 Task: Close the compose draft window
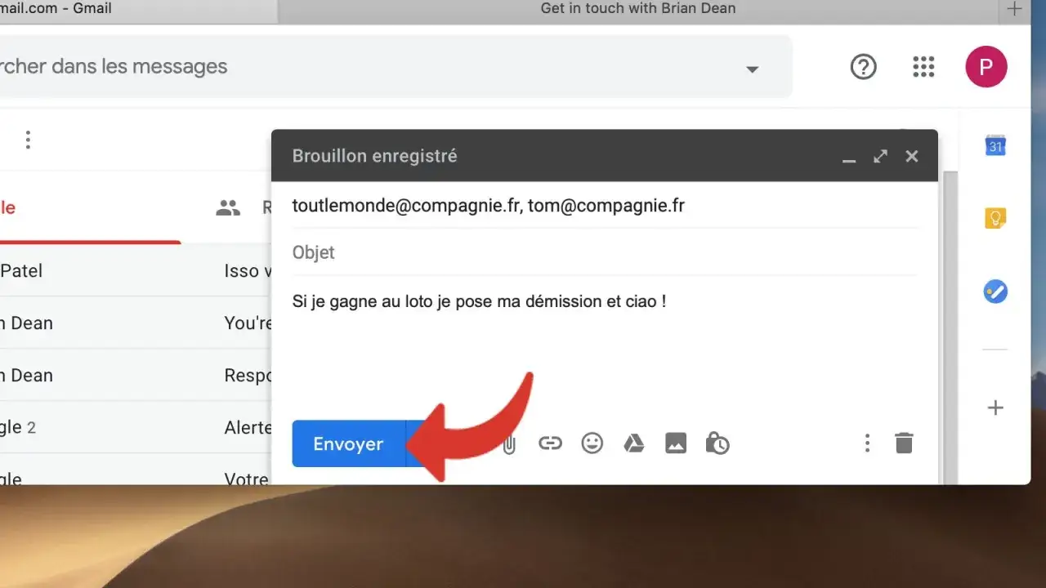click(x=912, y=156)
